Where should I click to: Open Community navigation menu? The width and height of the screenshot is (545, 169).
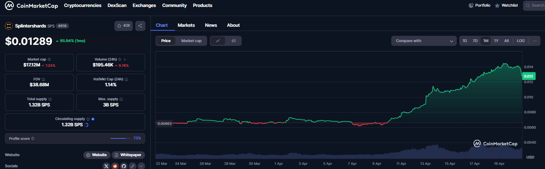(x=174, y=6)
